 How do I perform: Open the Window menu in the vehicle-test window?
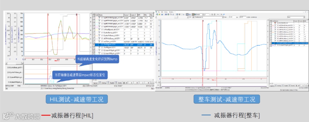pos(171,12)
